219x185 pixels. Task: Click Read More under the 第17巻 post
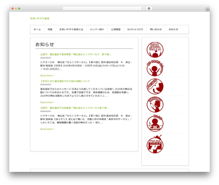(x=47, y=129)
